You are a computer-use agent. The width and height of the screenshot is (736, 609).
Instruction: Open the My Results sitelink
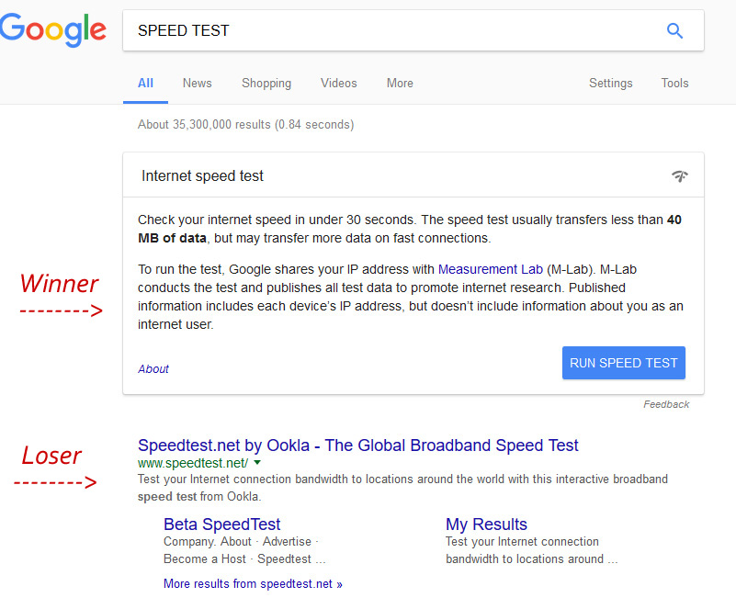click(x=486, y=524)
